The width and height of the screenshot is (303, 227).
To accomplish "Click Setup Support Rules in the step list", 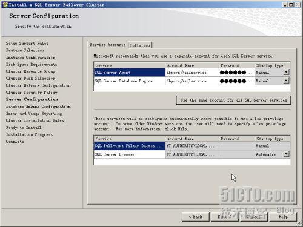I will coord(27,44).
